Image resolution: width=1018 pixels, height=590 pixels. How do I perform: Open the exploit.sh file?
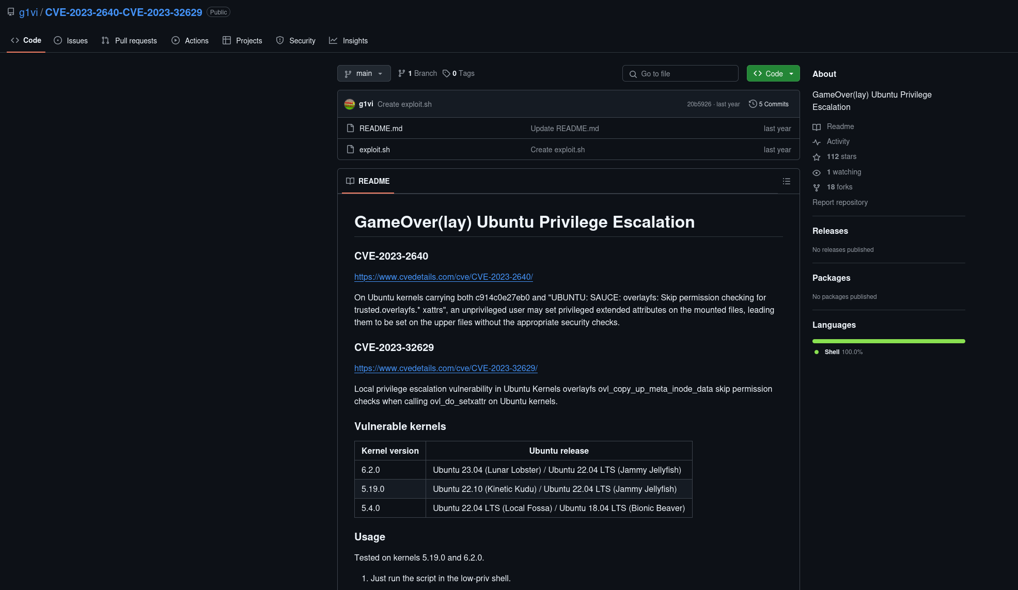pos(374,150)
